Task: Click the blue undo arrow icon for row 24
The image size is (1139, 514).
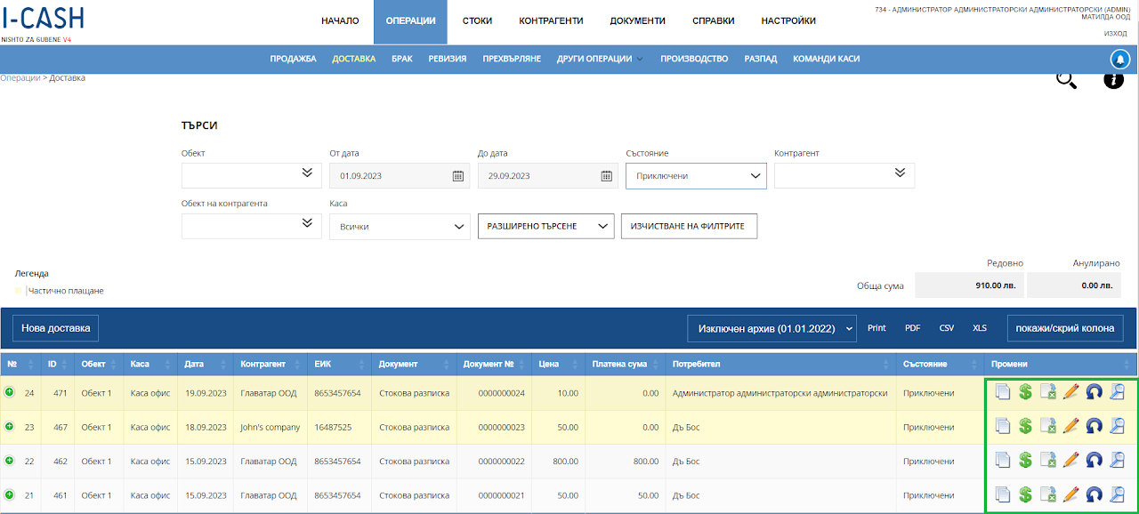Action: coord(1095,393)
